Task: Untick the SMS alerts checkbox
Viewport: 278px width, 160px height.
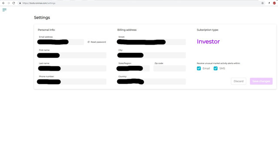Action: [215, 69]
